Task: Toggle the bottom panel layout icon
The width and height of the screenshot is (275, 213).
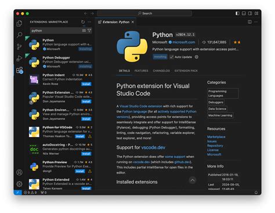Action: point(244,13)
